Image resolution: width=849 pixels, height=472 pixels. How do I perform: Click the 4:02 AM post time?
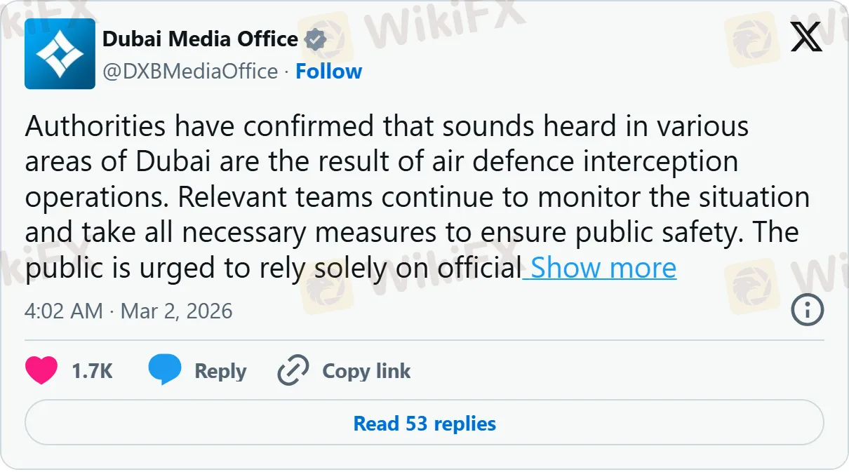click(64, 311)
